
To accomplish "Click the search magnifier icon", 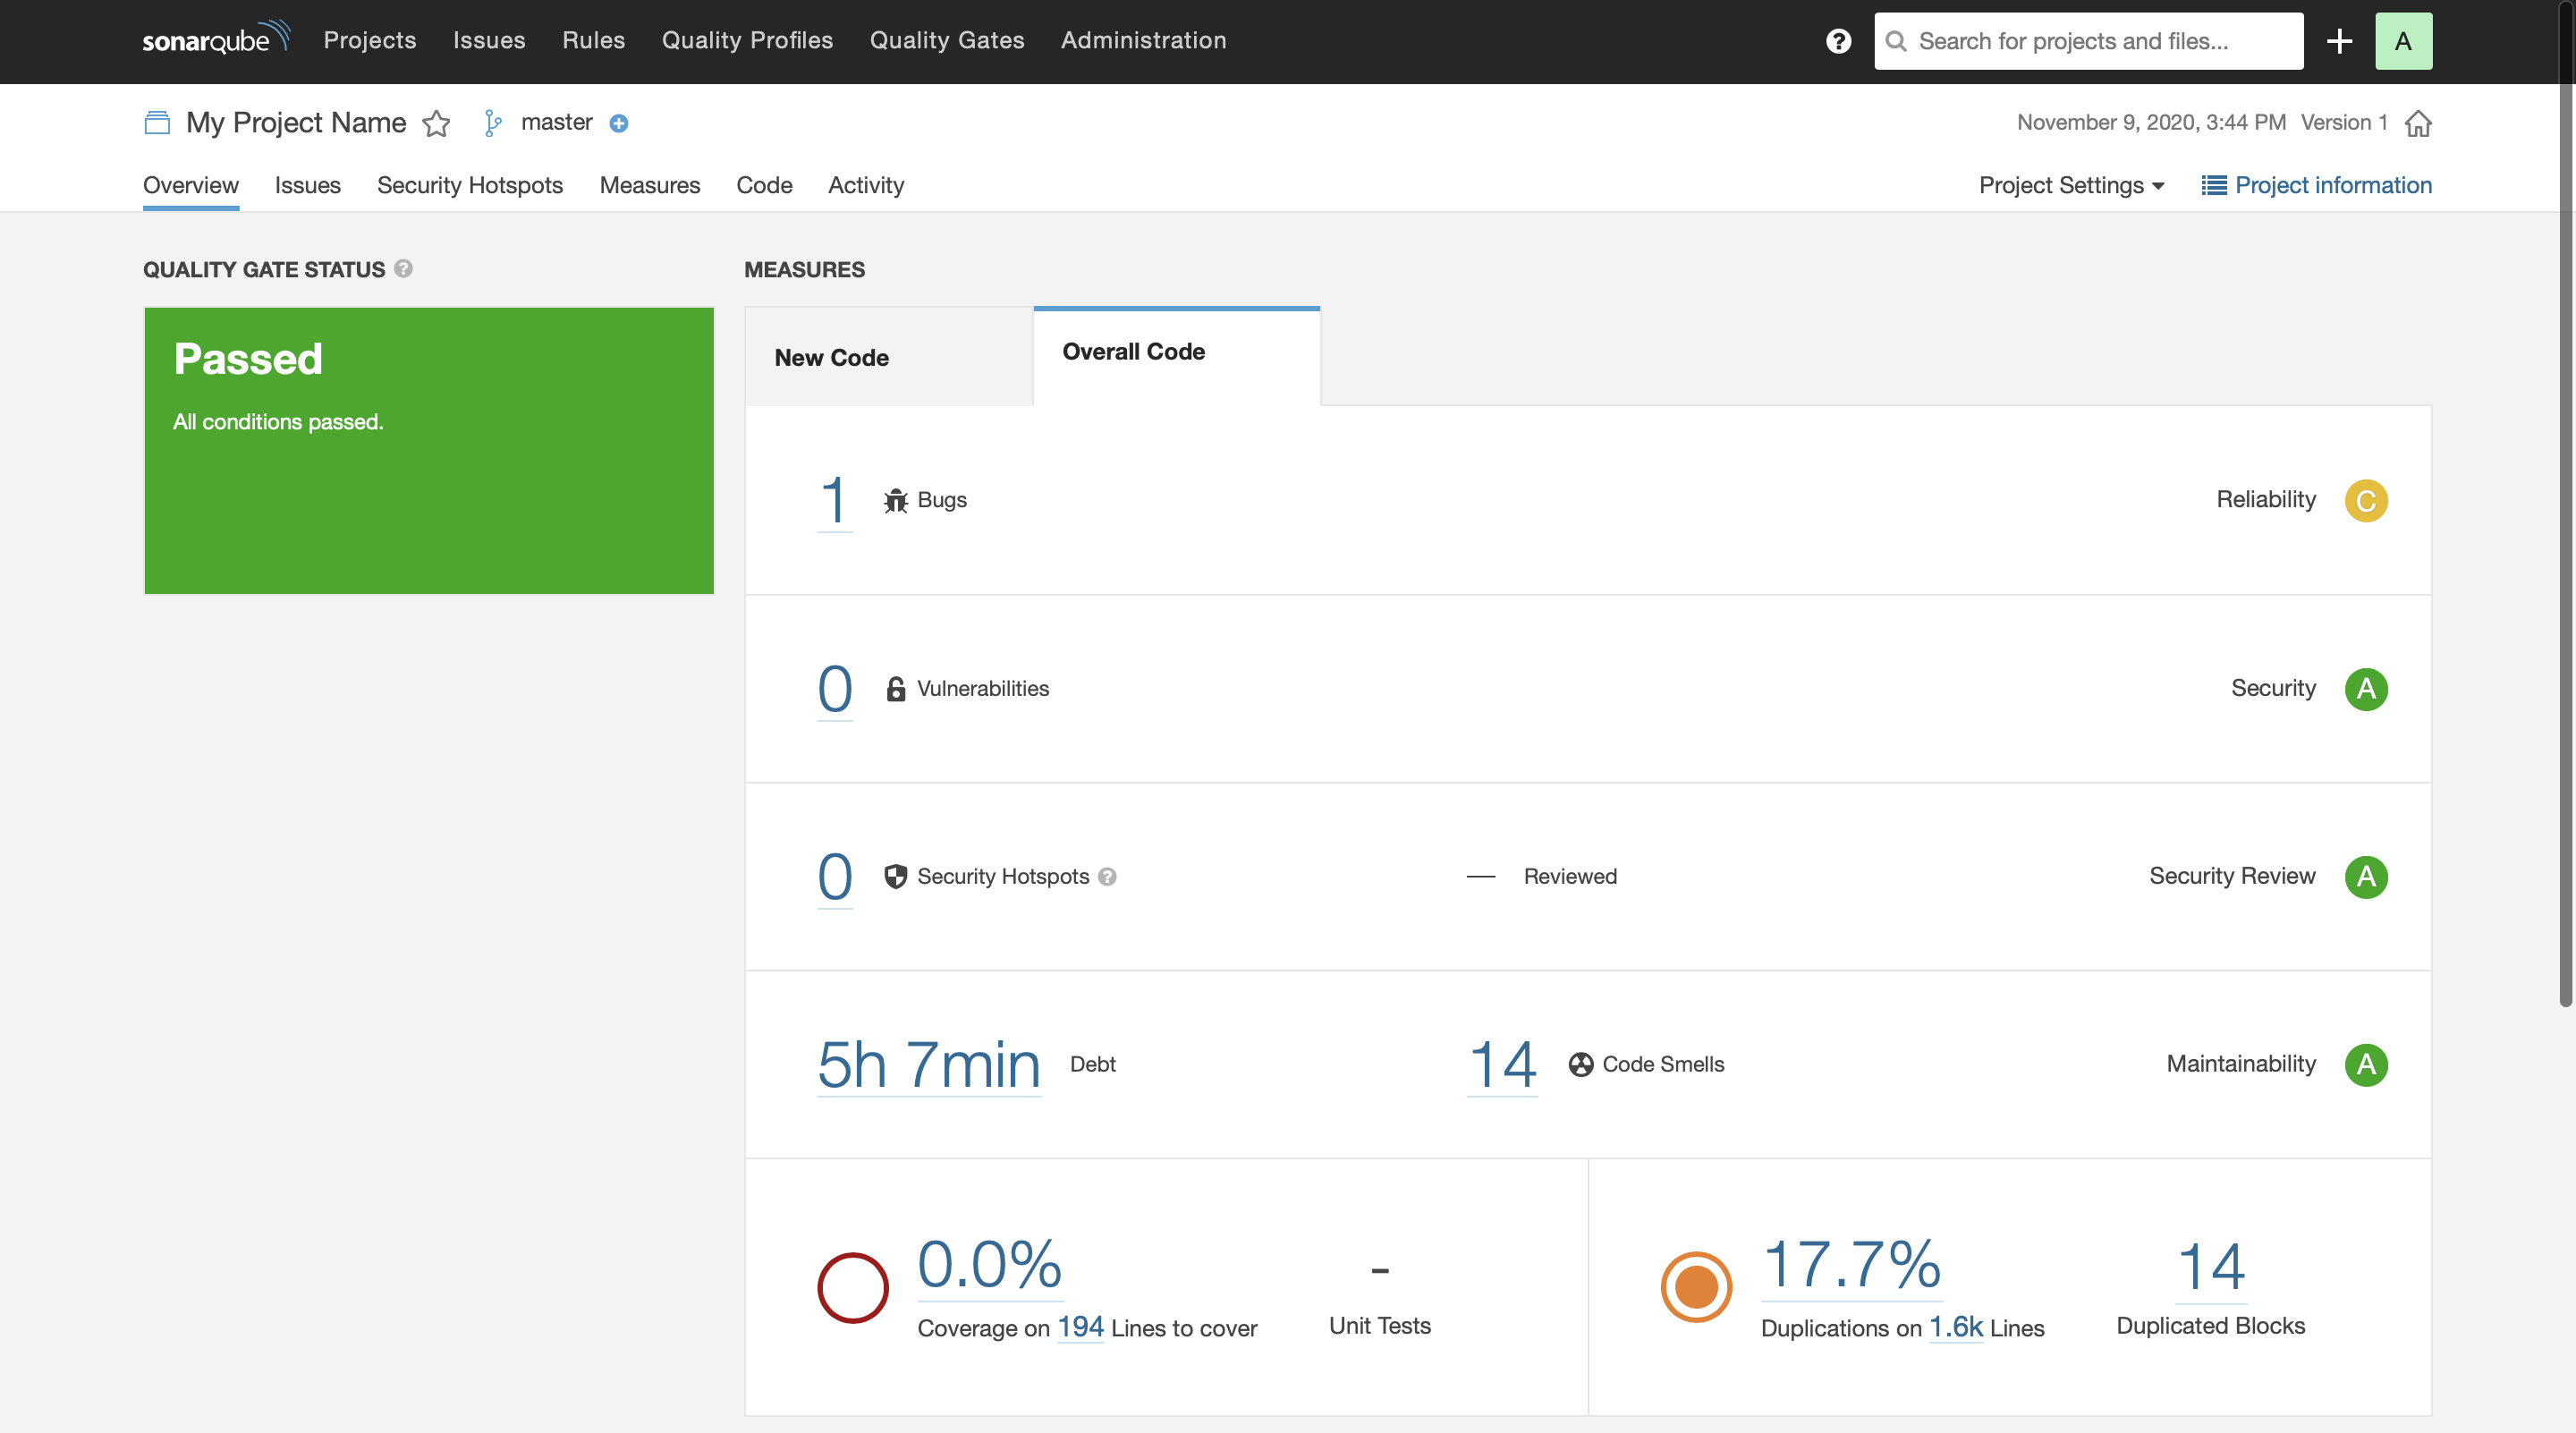I will click(1895, 41).
